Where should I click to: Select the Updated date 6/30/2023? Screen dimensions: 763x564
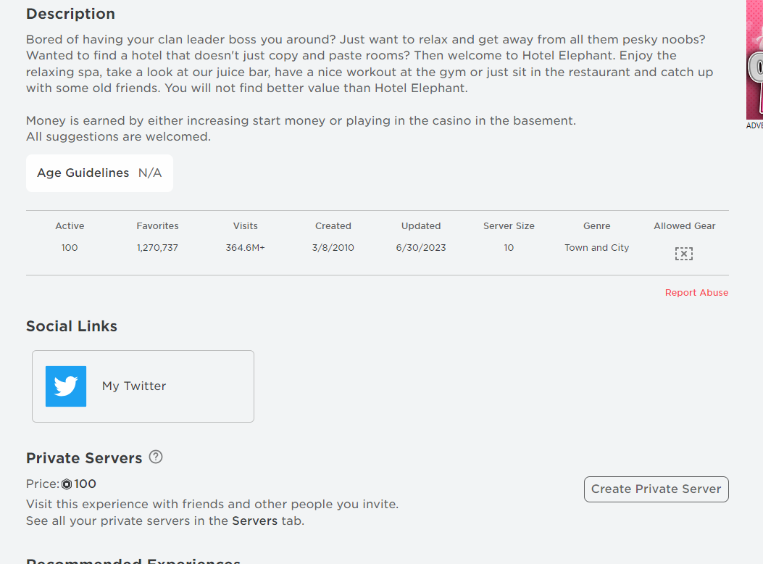421,248
